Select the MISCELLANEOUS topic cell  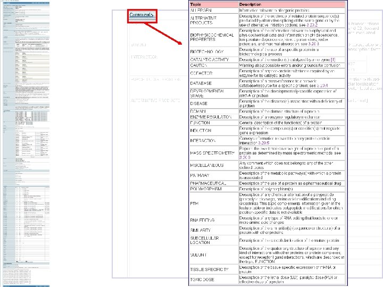tap(214, 165)
